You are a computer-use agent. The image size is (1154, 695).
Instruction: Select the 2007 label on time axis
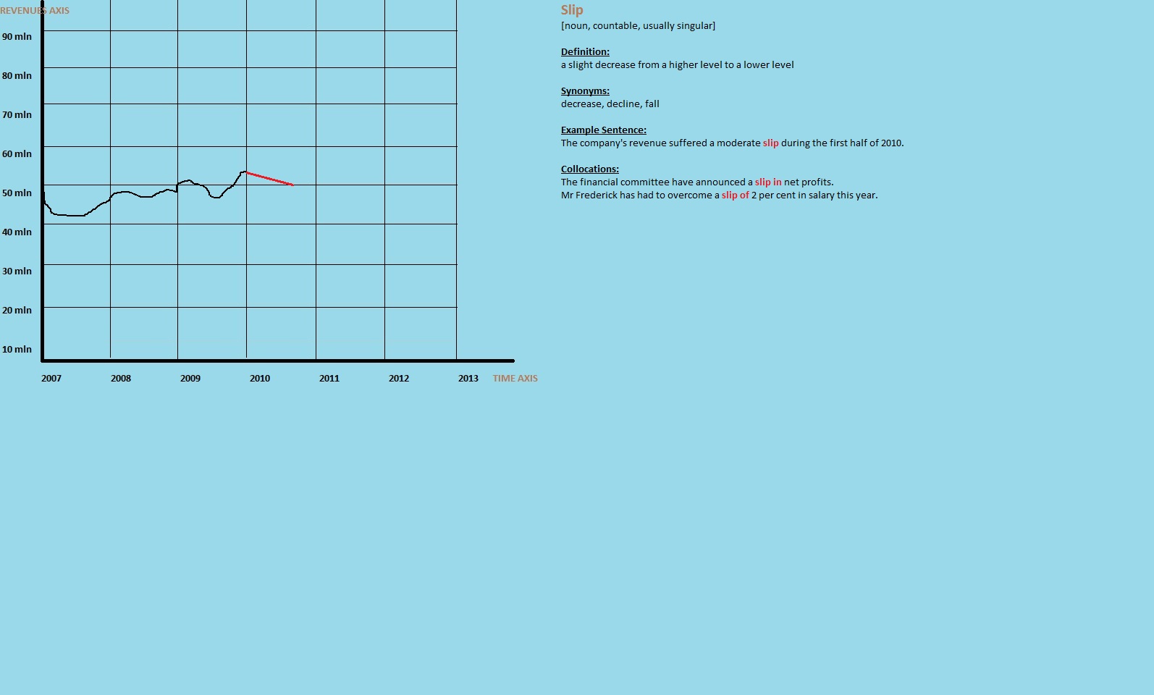pos(51,378)
